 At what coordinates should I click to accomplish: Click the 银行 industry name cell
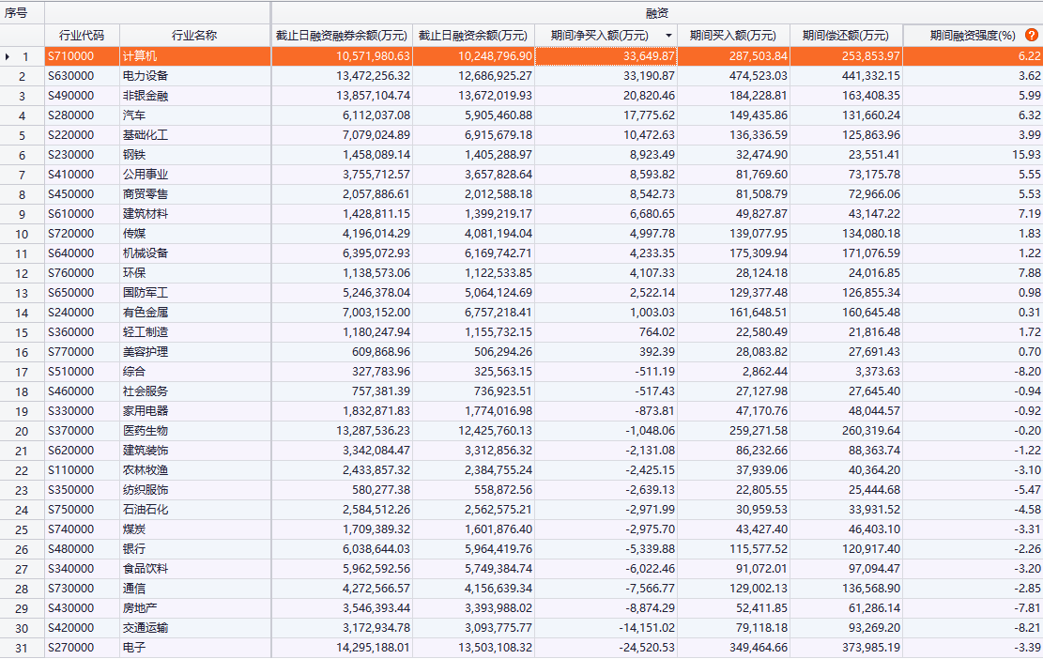(134, 549)
